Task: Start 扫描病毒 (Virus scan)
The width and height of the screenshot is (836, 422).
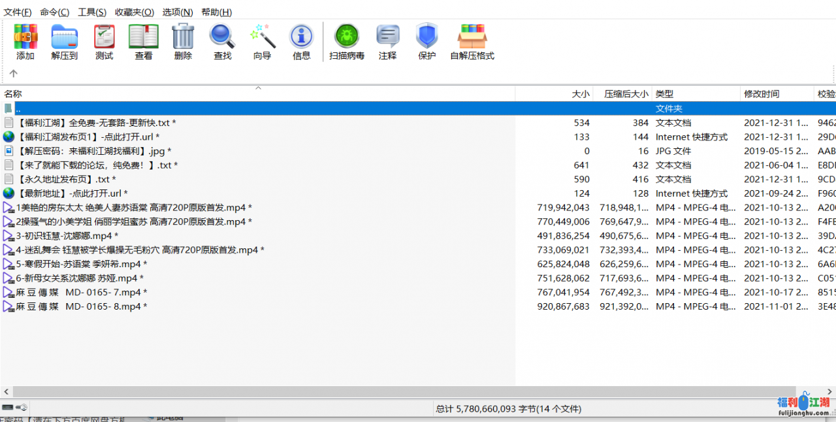Action: [347, 41]
